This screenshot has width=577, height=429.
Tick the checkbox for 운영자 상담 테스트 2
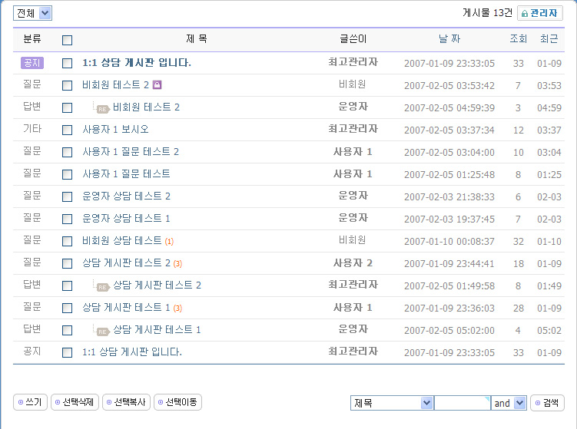67,196
